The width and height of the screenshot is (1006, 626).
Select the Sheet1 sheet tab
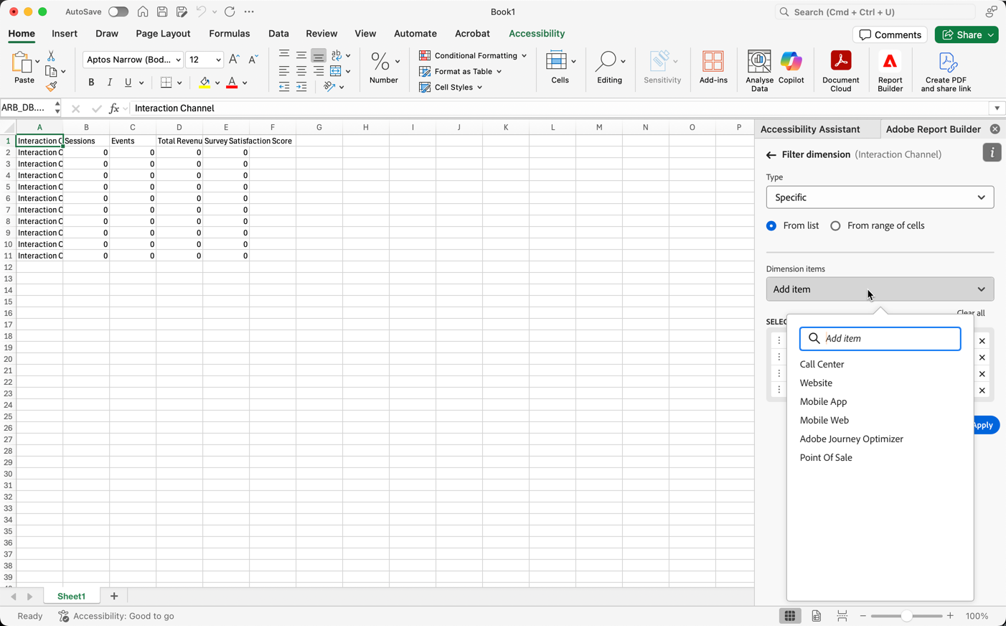tap(71, 597)
